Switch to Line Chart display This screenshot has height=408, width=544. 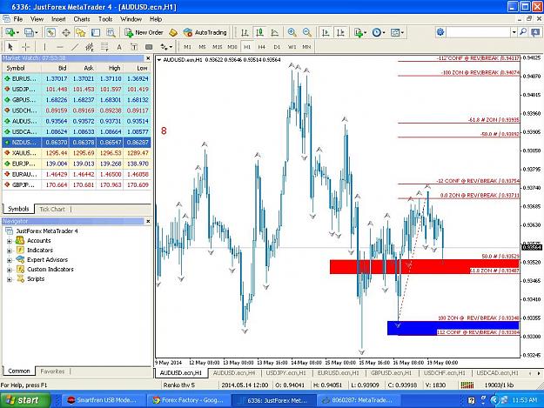pos(274,32)
